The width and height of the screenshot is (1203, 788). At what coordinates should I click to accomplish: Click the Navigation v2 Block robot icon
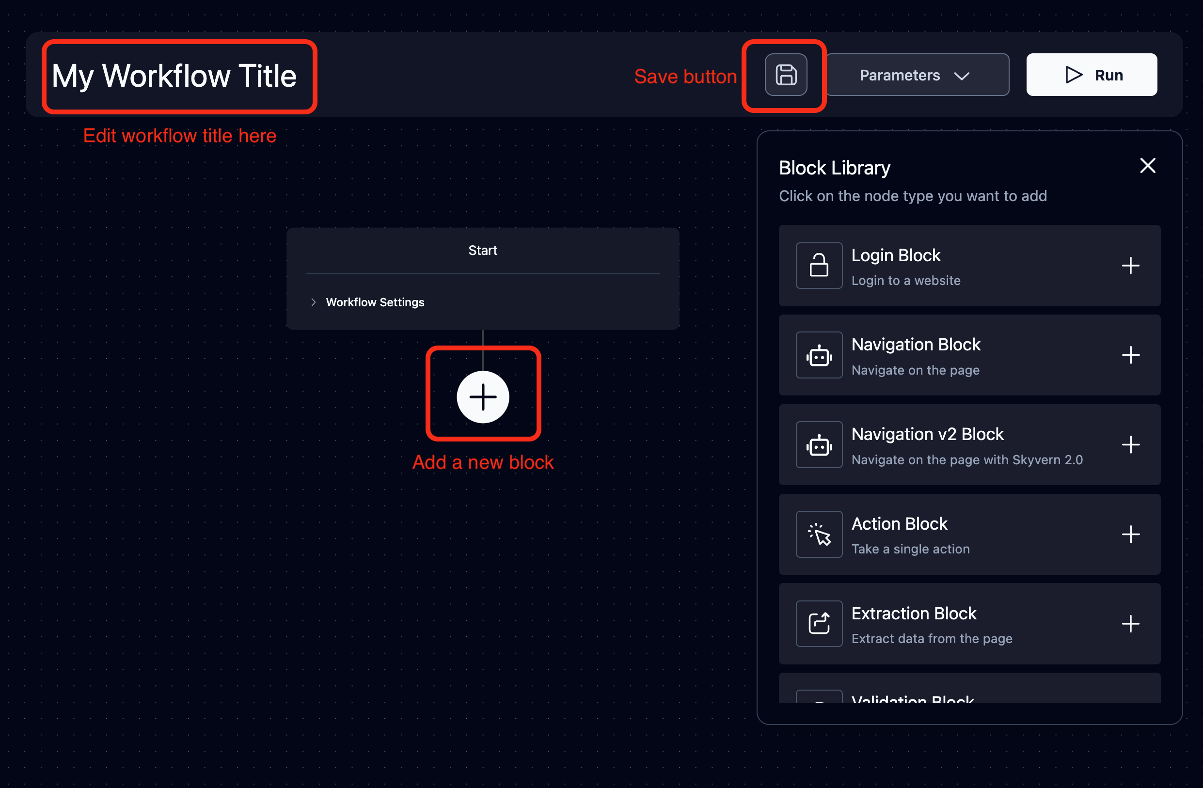pos(819,445)
